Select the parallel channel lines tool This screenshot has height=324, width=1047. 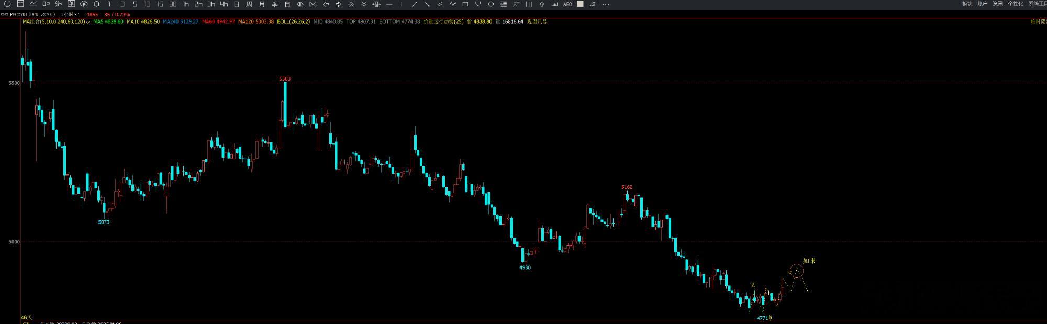point(440,4)
